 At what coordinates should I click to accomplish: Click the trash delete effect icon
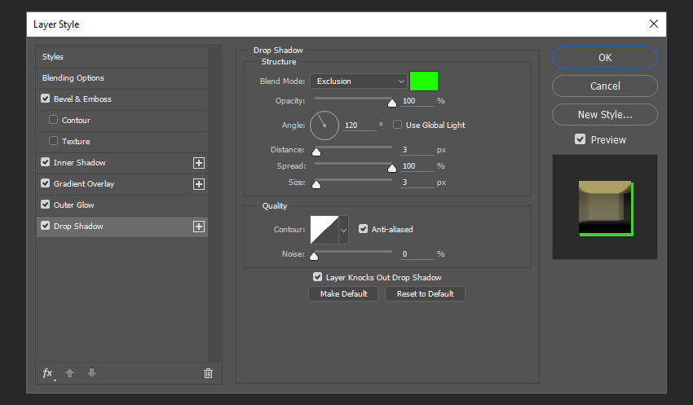point(208,373)
